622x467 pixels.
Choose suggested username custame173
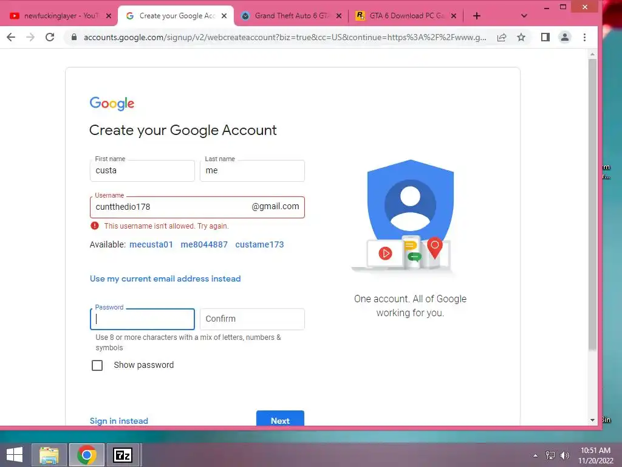[x=259, y=244]
